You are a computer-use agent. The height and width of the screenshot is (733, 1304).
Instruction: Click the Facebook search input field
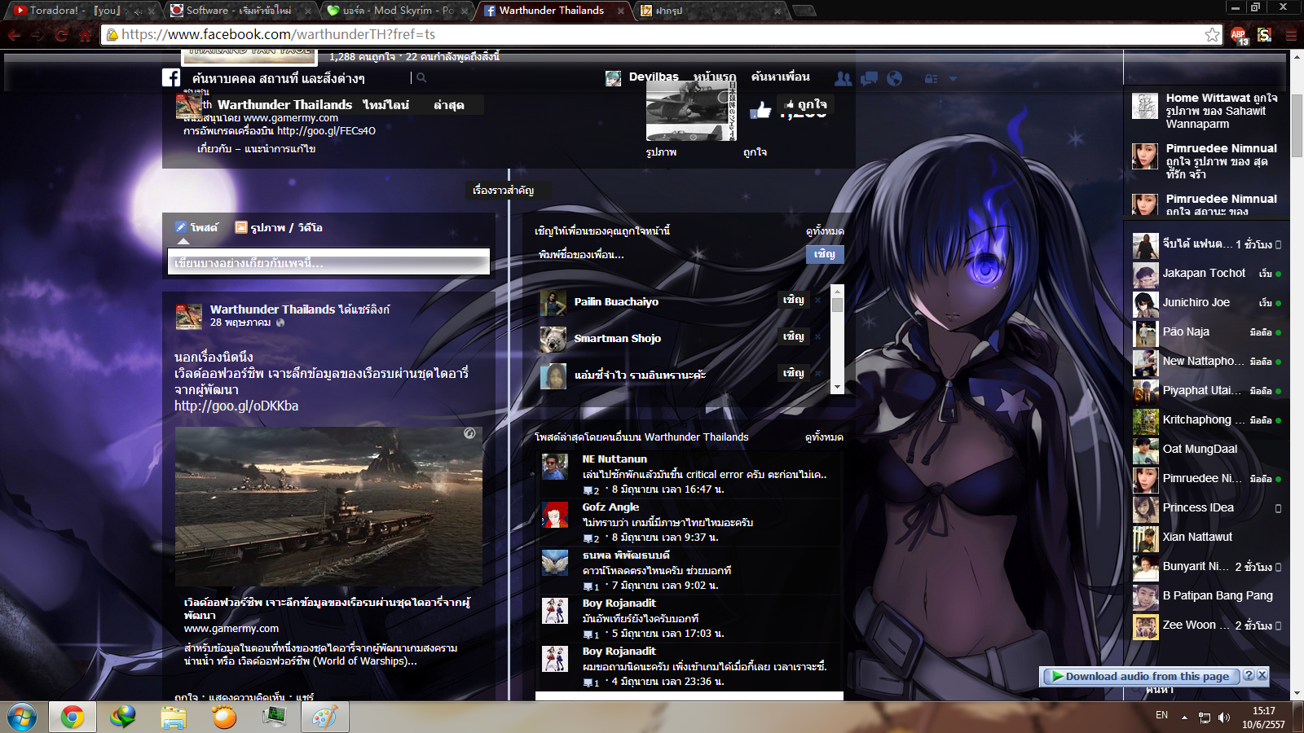(298, 78)
